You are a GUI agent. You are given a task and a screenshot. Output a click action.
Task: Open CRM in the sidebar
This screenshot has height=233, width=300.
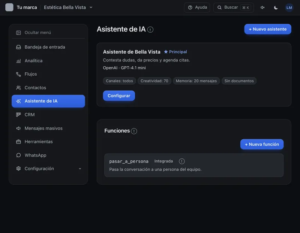(48, 115)
